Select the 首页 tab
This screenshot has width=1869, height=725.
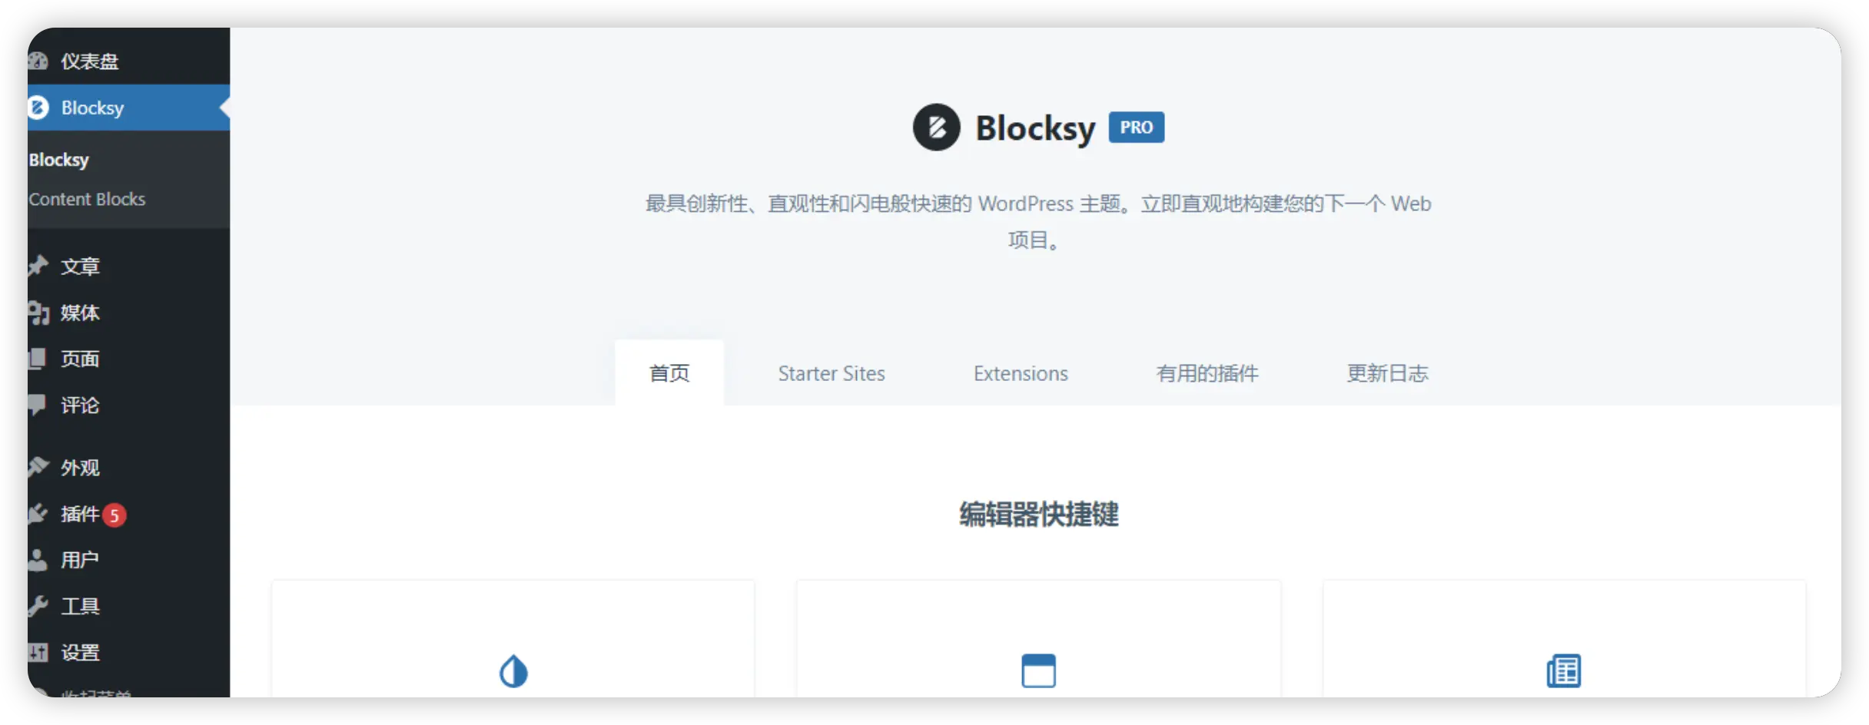pyautogui.click(x=669, y=373)
